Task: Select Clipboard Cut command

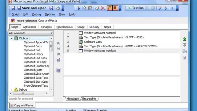Action: tap(32, 50)
